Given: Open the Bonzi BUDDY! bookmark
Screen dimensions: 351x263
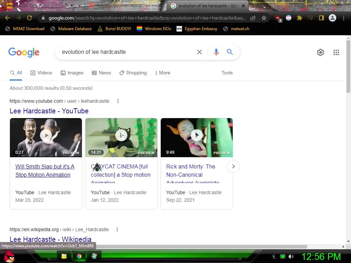Looking at the screenshot, I should click(x=114, y=29).
